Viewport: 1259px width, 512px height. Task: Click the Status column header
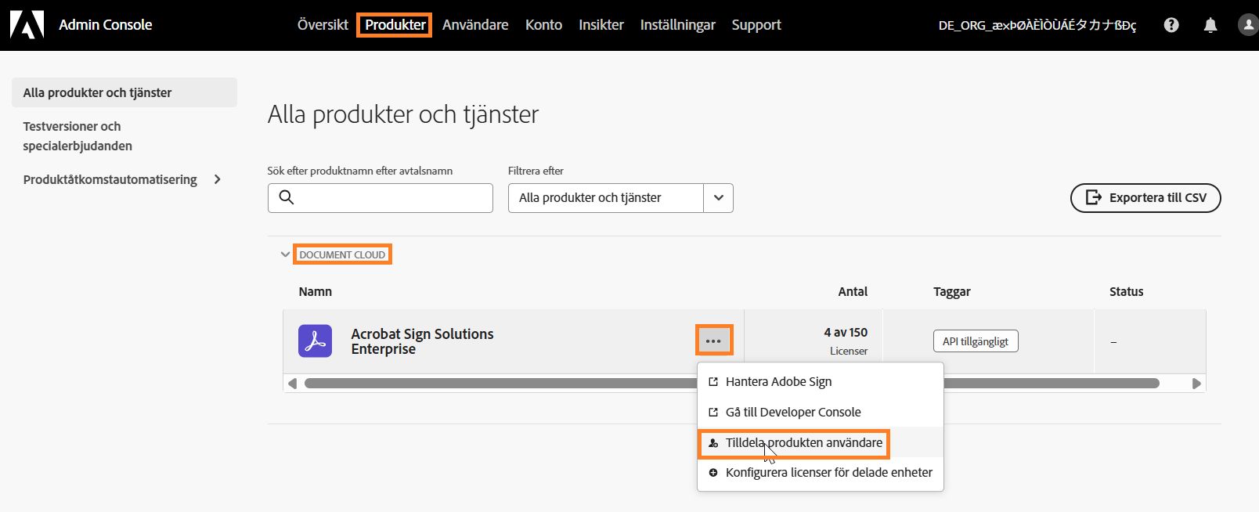tap(1127, 292)
